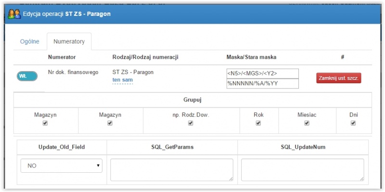This screenshot has height=192, width=385.
Task: Click the <N5>/<MGS>/<Y2> mask field
Action: tap(262, 74)
